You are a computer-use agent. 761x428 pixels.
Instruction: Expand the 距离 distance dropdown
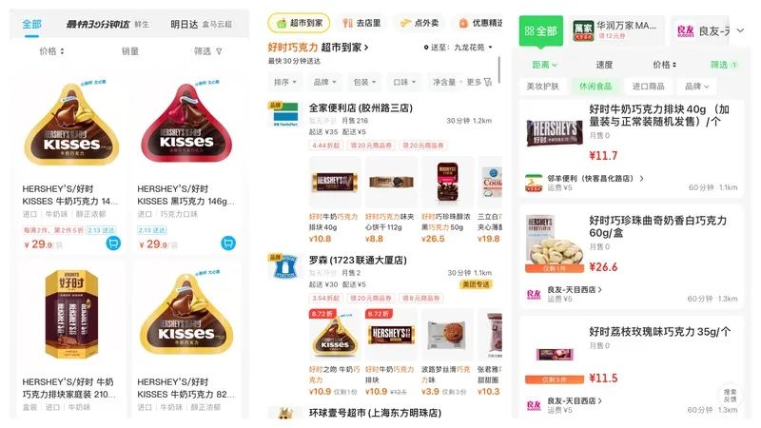(x=544, y=65)
